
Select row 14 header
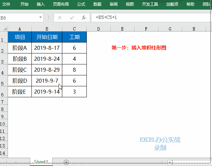coord(4,153)
